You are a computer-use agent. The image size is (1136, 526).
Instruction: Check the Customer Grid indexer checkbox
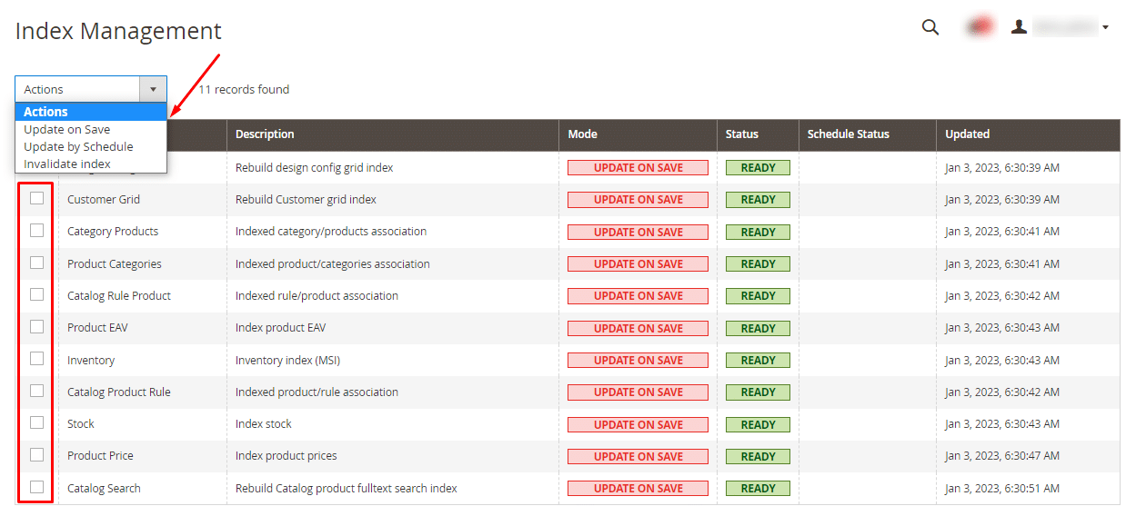(x=36, y=198)
